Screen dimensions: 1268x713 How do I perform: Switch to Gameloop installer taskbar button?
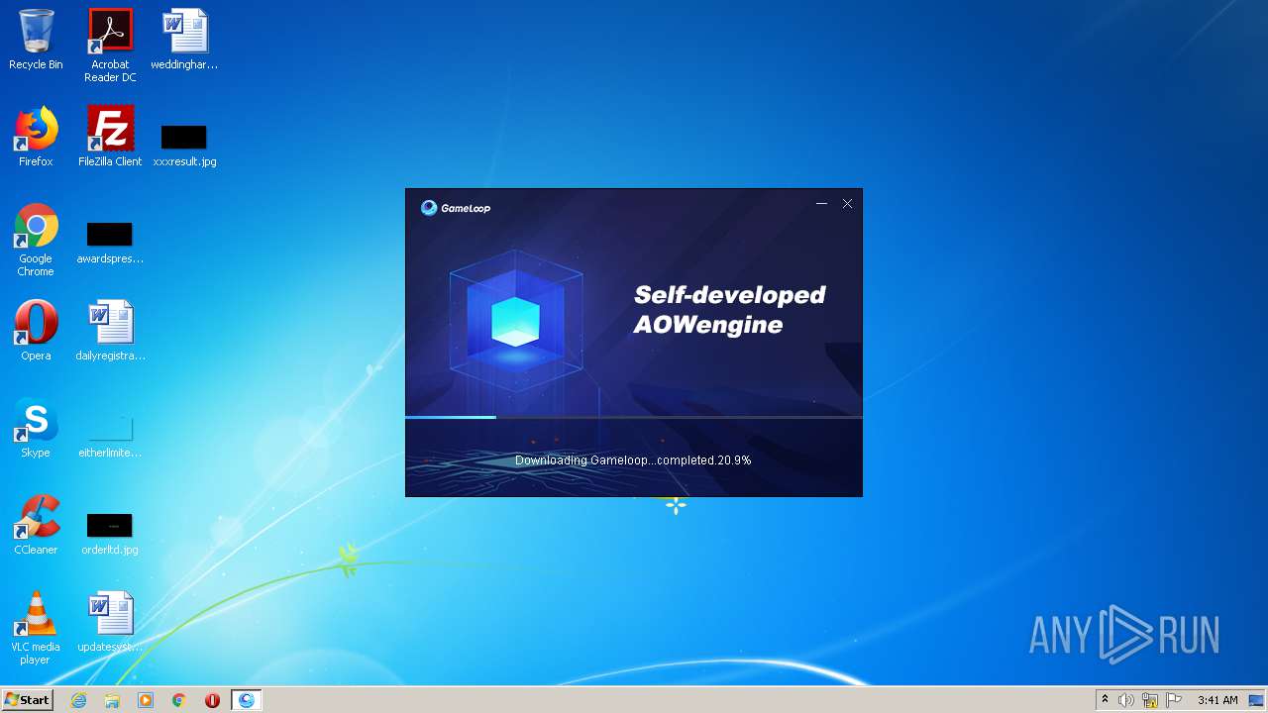tap(247, 700)
